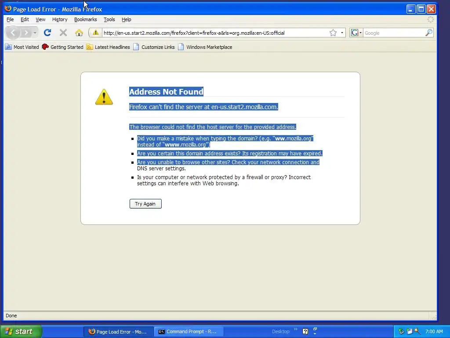Viewport: 450px width, 338px height.
Task: Click the first system tray network icon
Action: tap(401, 331)
